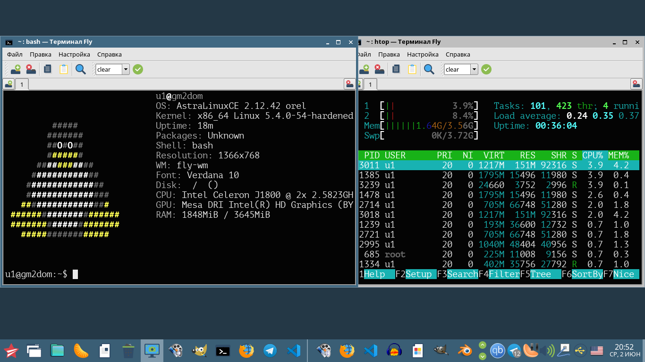Select the htop process row with PID 3011

[499, 165]
